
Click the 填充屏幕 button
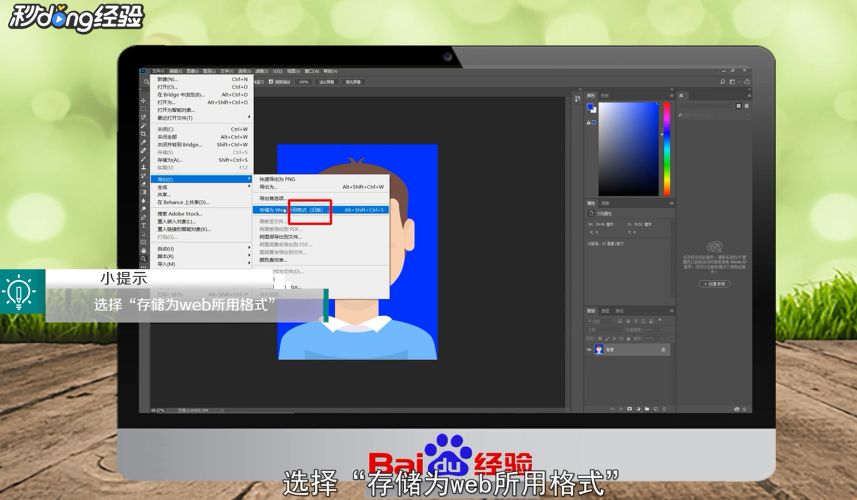point(353,82)
